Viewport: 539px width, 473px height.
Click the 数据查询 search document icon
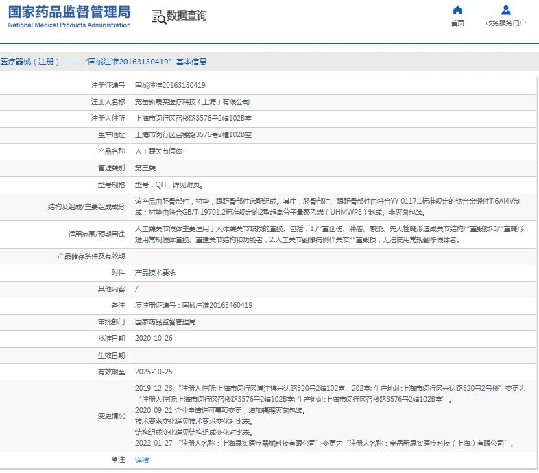159,16
